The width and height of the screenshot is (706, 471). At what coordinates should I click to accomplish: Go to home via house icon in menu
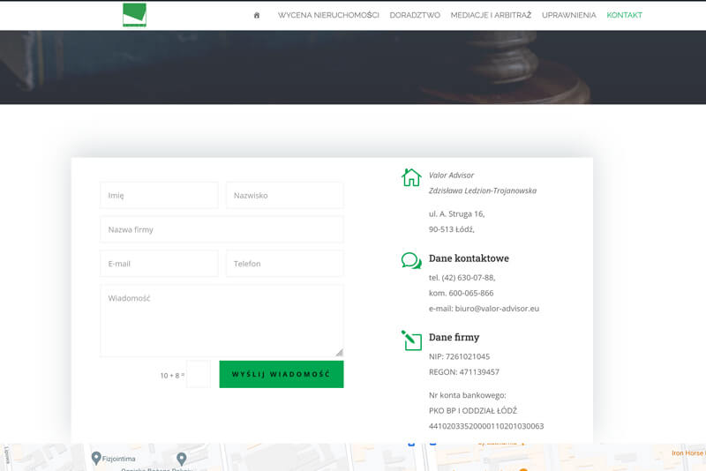point(257,15)
